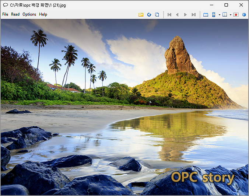This screenshot has height=196, width=249.
Task: Open the File menu
Action: 5,14
